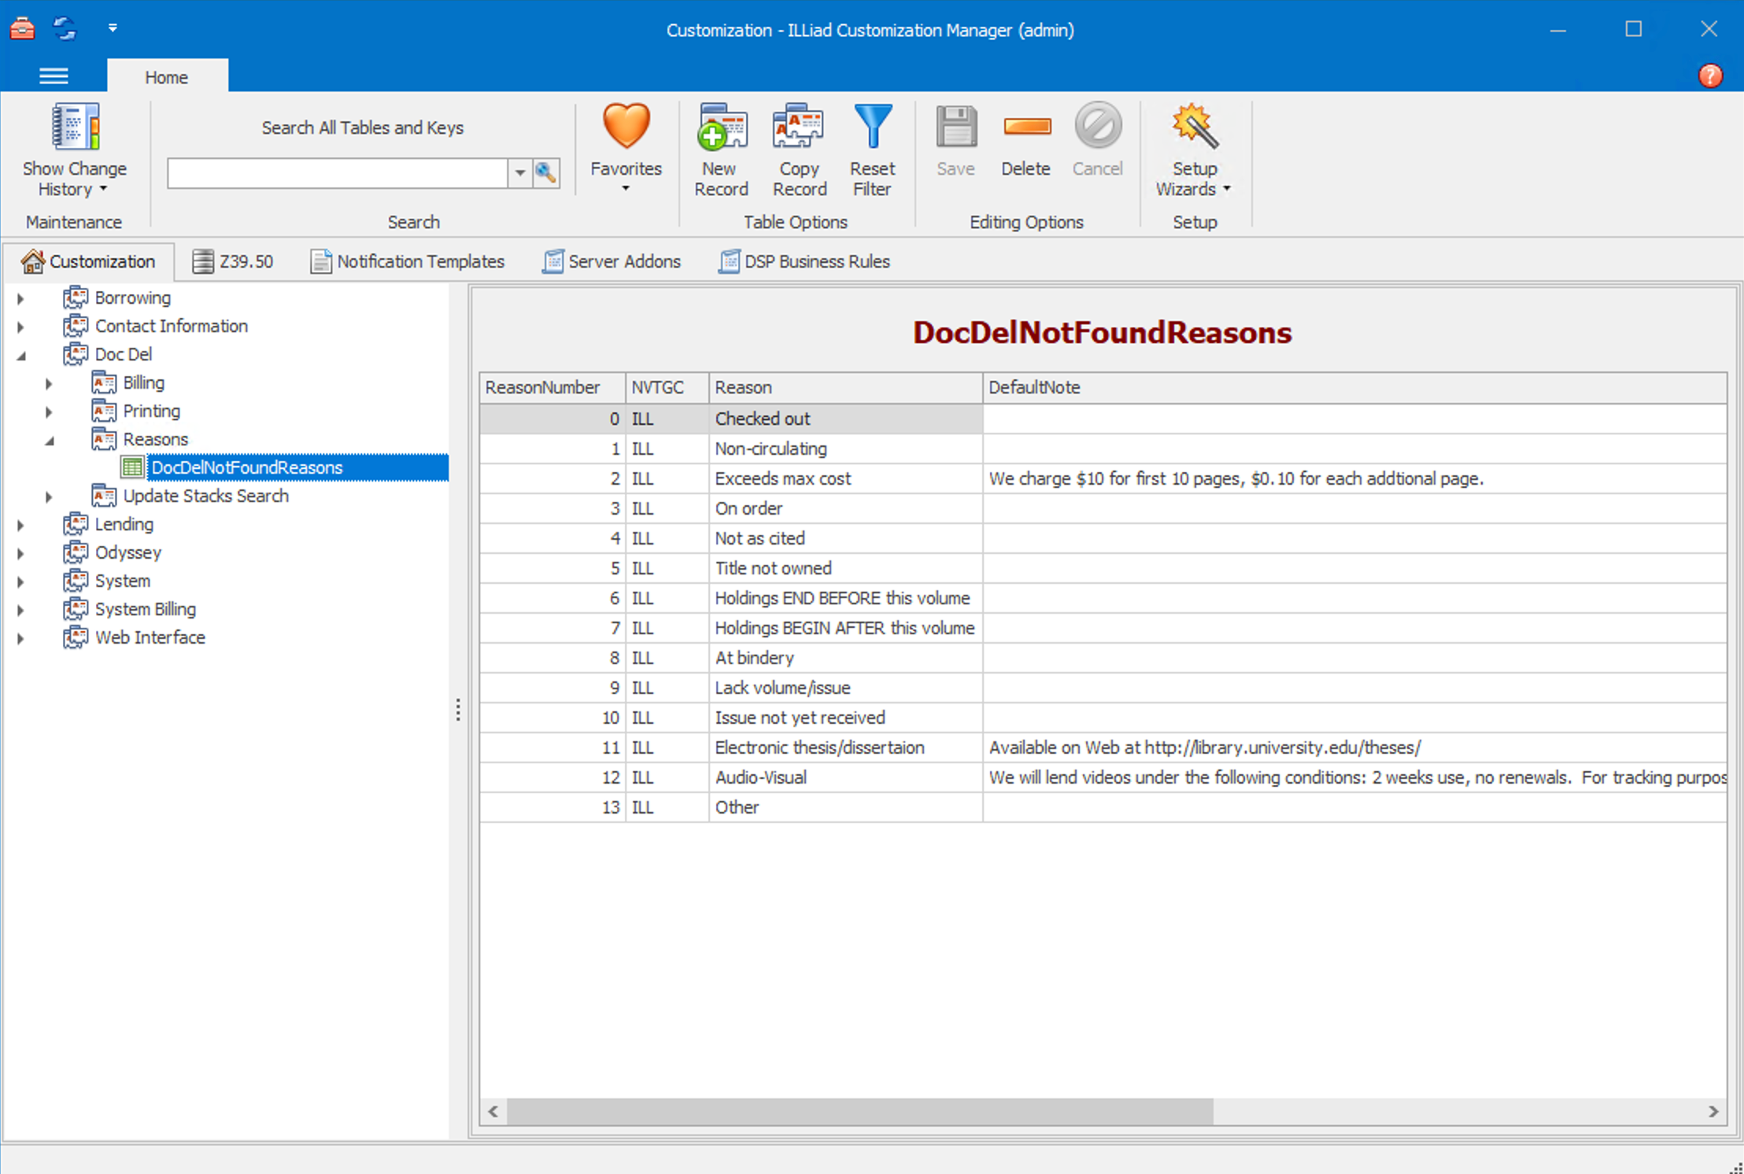1744x1174 pixels.
Task: Open Show Change History
Action: (75, 150)
